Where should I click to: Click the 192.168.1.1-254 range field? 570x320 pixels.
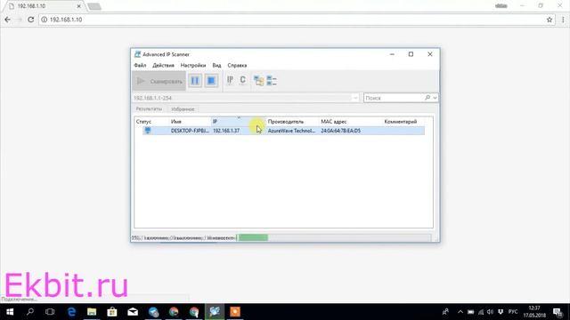coord(242,98)
